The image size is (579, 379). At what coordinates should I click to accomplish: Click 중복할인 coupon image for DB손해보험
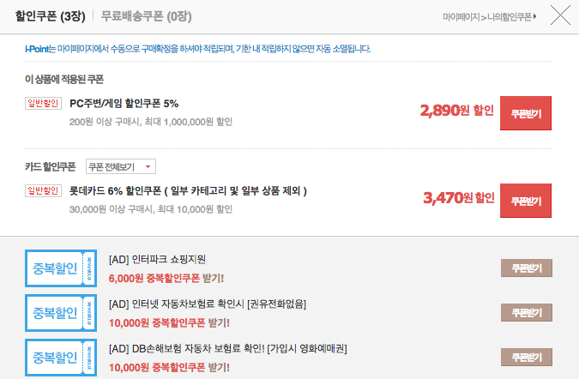click(x=61, y=358)
